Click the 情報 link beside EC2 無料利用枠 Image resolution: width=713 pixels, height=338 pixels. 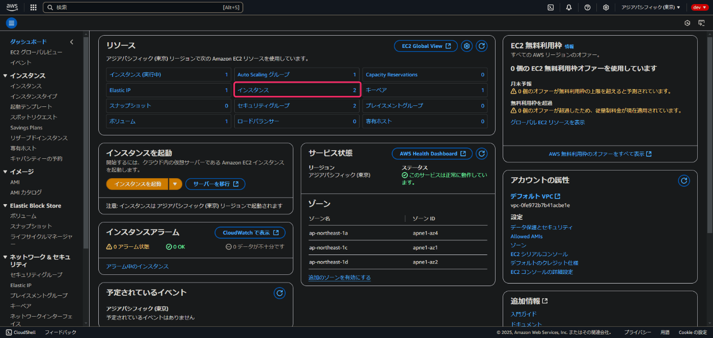click(569, 46)
